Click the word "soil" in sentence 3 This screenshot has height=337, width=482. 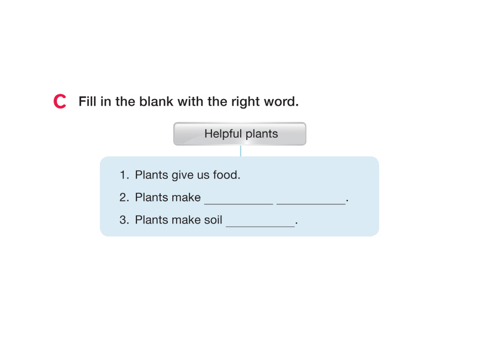pyautogui.click(x=213, y=220)
